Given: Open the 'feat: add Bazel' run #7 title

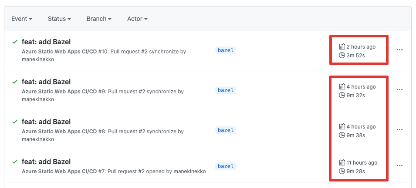Looking at the screenshot, I should (x=46, y=162).
